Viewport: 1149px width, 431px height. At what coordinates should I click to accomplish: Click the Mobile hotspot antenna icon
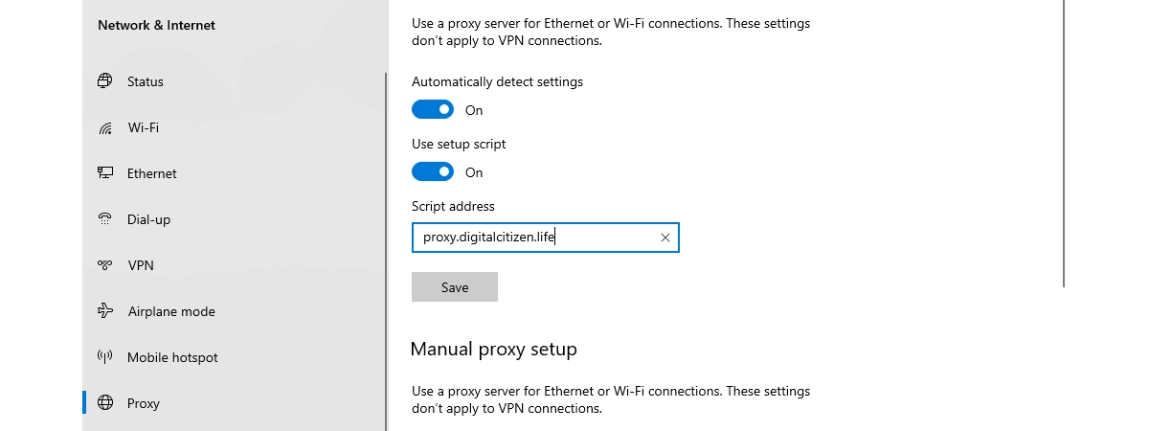point(105,357)
